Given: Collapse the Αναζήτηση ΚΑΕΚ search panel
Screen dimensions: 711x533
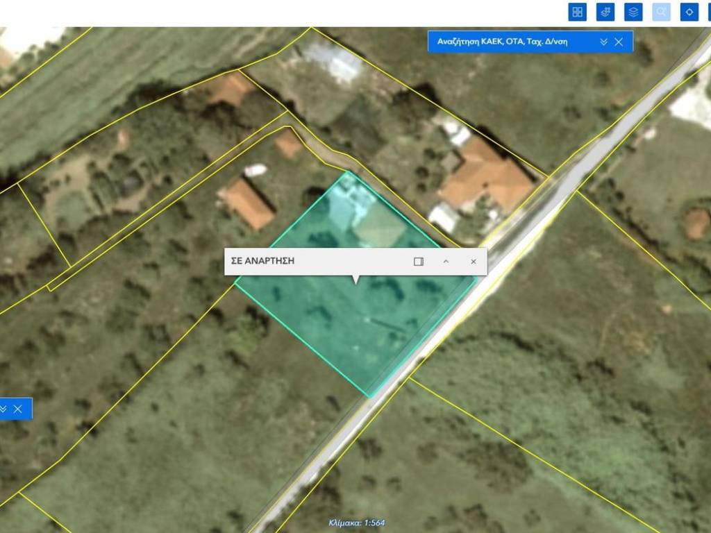Looking at the screenshot, I should (x=603, y=42).
